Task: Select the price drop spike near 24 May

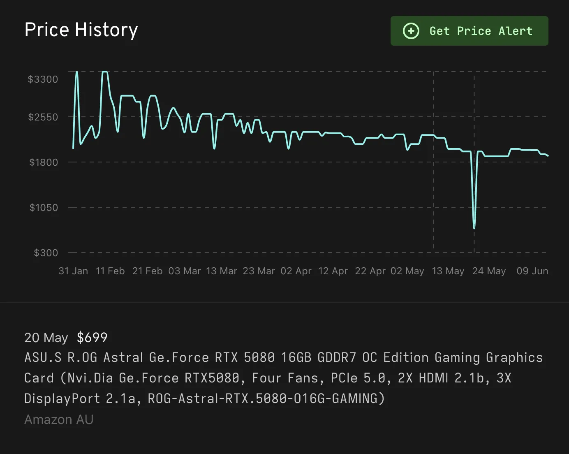Action: (474, 226)
